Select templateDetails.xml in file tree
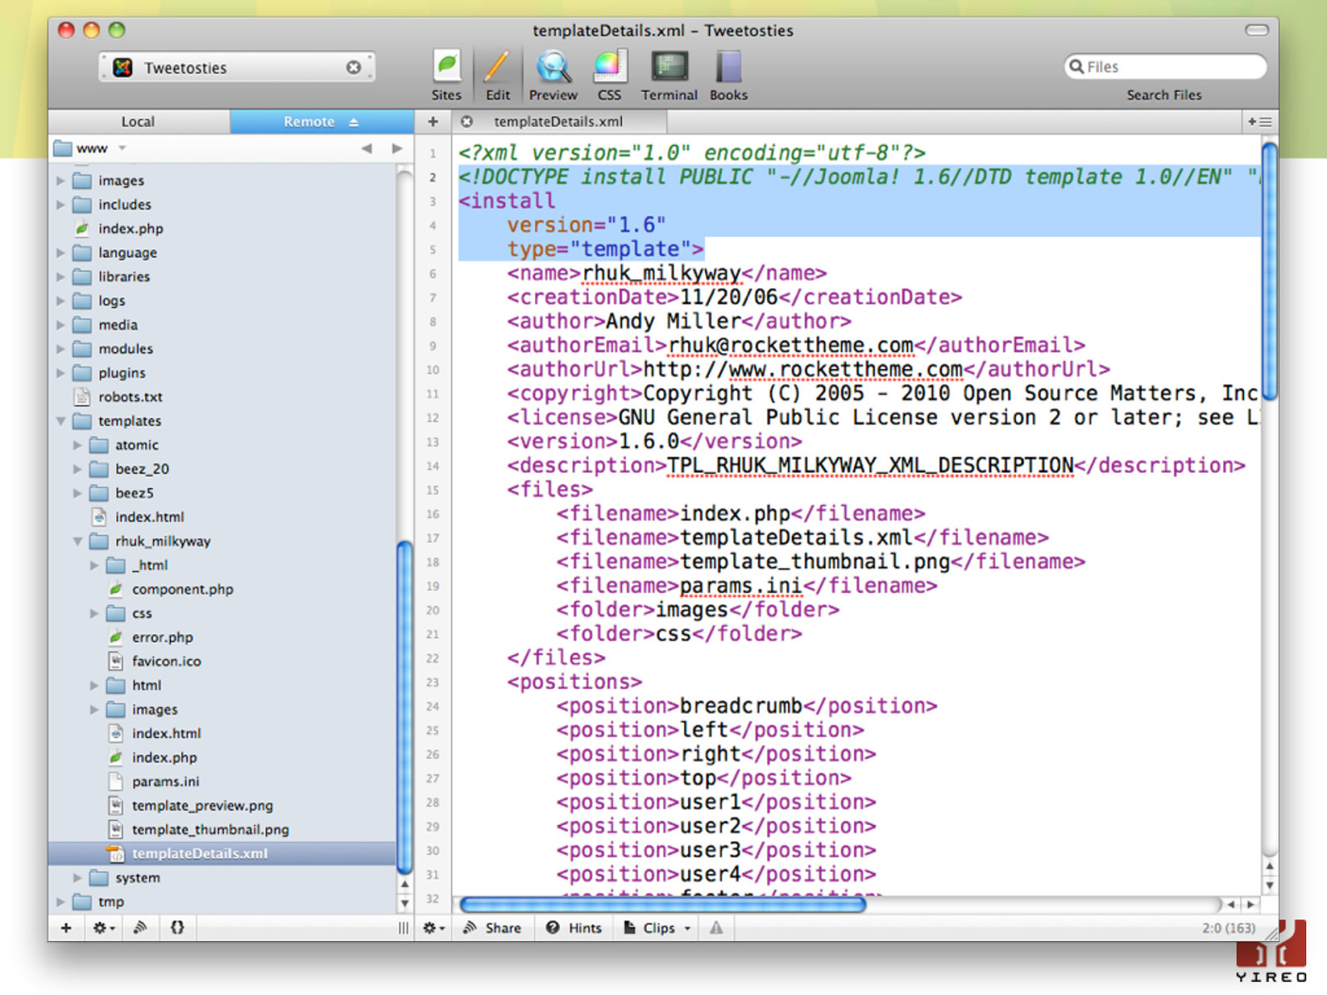The width and height of the screenshot is (1327, 995). [x=222, y=853]
